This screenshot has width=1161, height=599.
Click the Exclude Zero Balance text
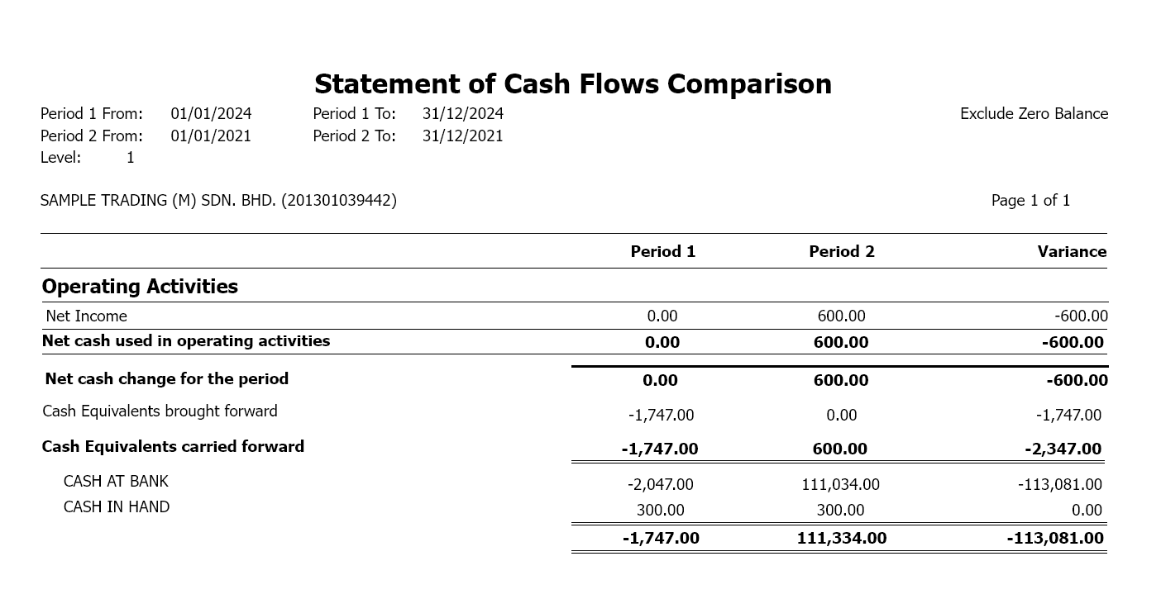1034,114
